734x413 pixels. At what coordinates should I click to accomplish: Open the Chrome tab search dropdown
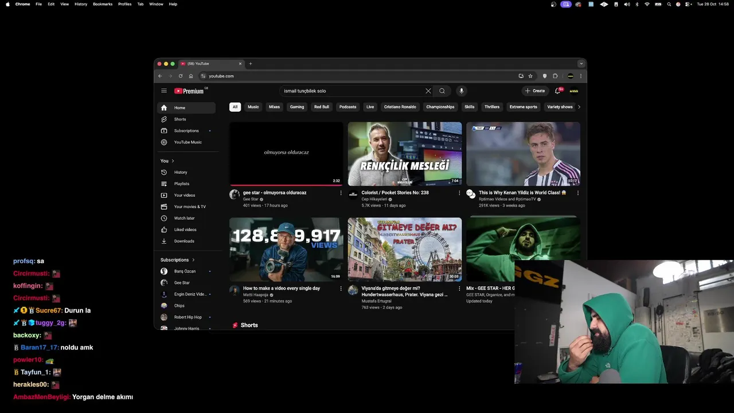coord(581,64)
